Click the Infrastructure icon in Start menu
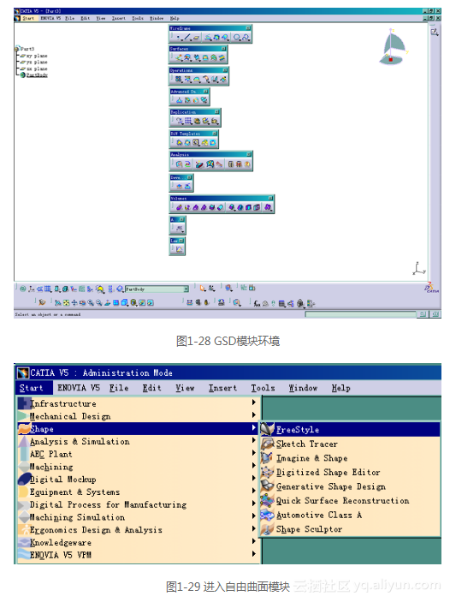The height and width of the screenshot is (602, 450). pos(24,403)
